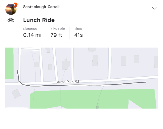The image size is (163, 129).
Task: Click the eastern end of the route line
Action: click(x=145, y=82)
